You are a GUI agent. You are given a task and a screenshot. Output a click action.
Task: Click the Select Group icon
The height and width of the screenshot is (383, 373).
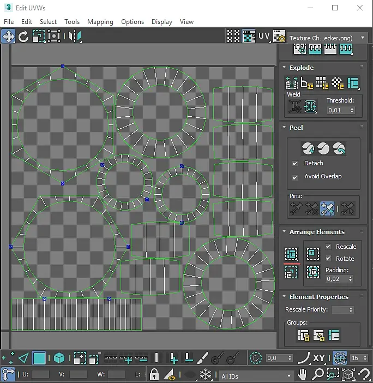tap(334, 335)
